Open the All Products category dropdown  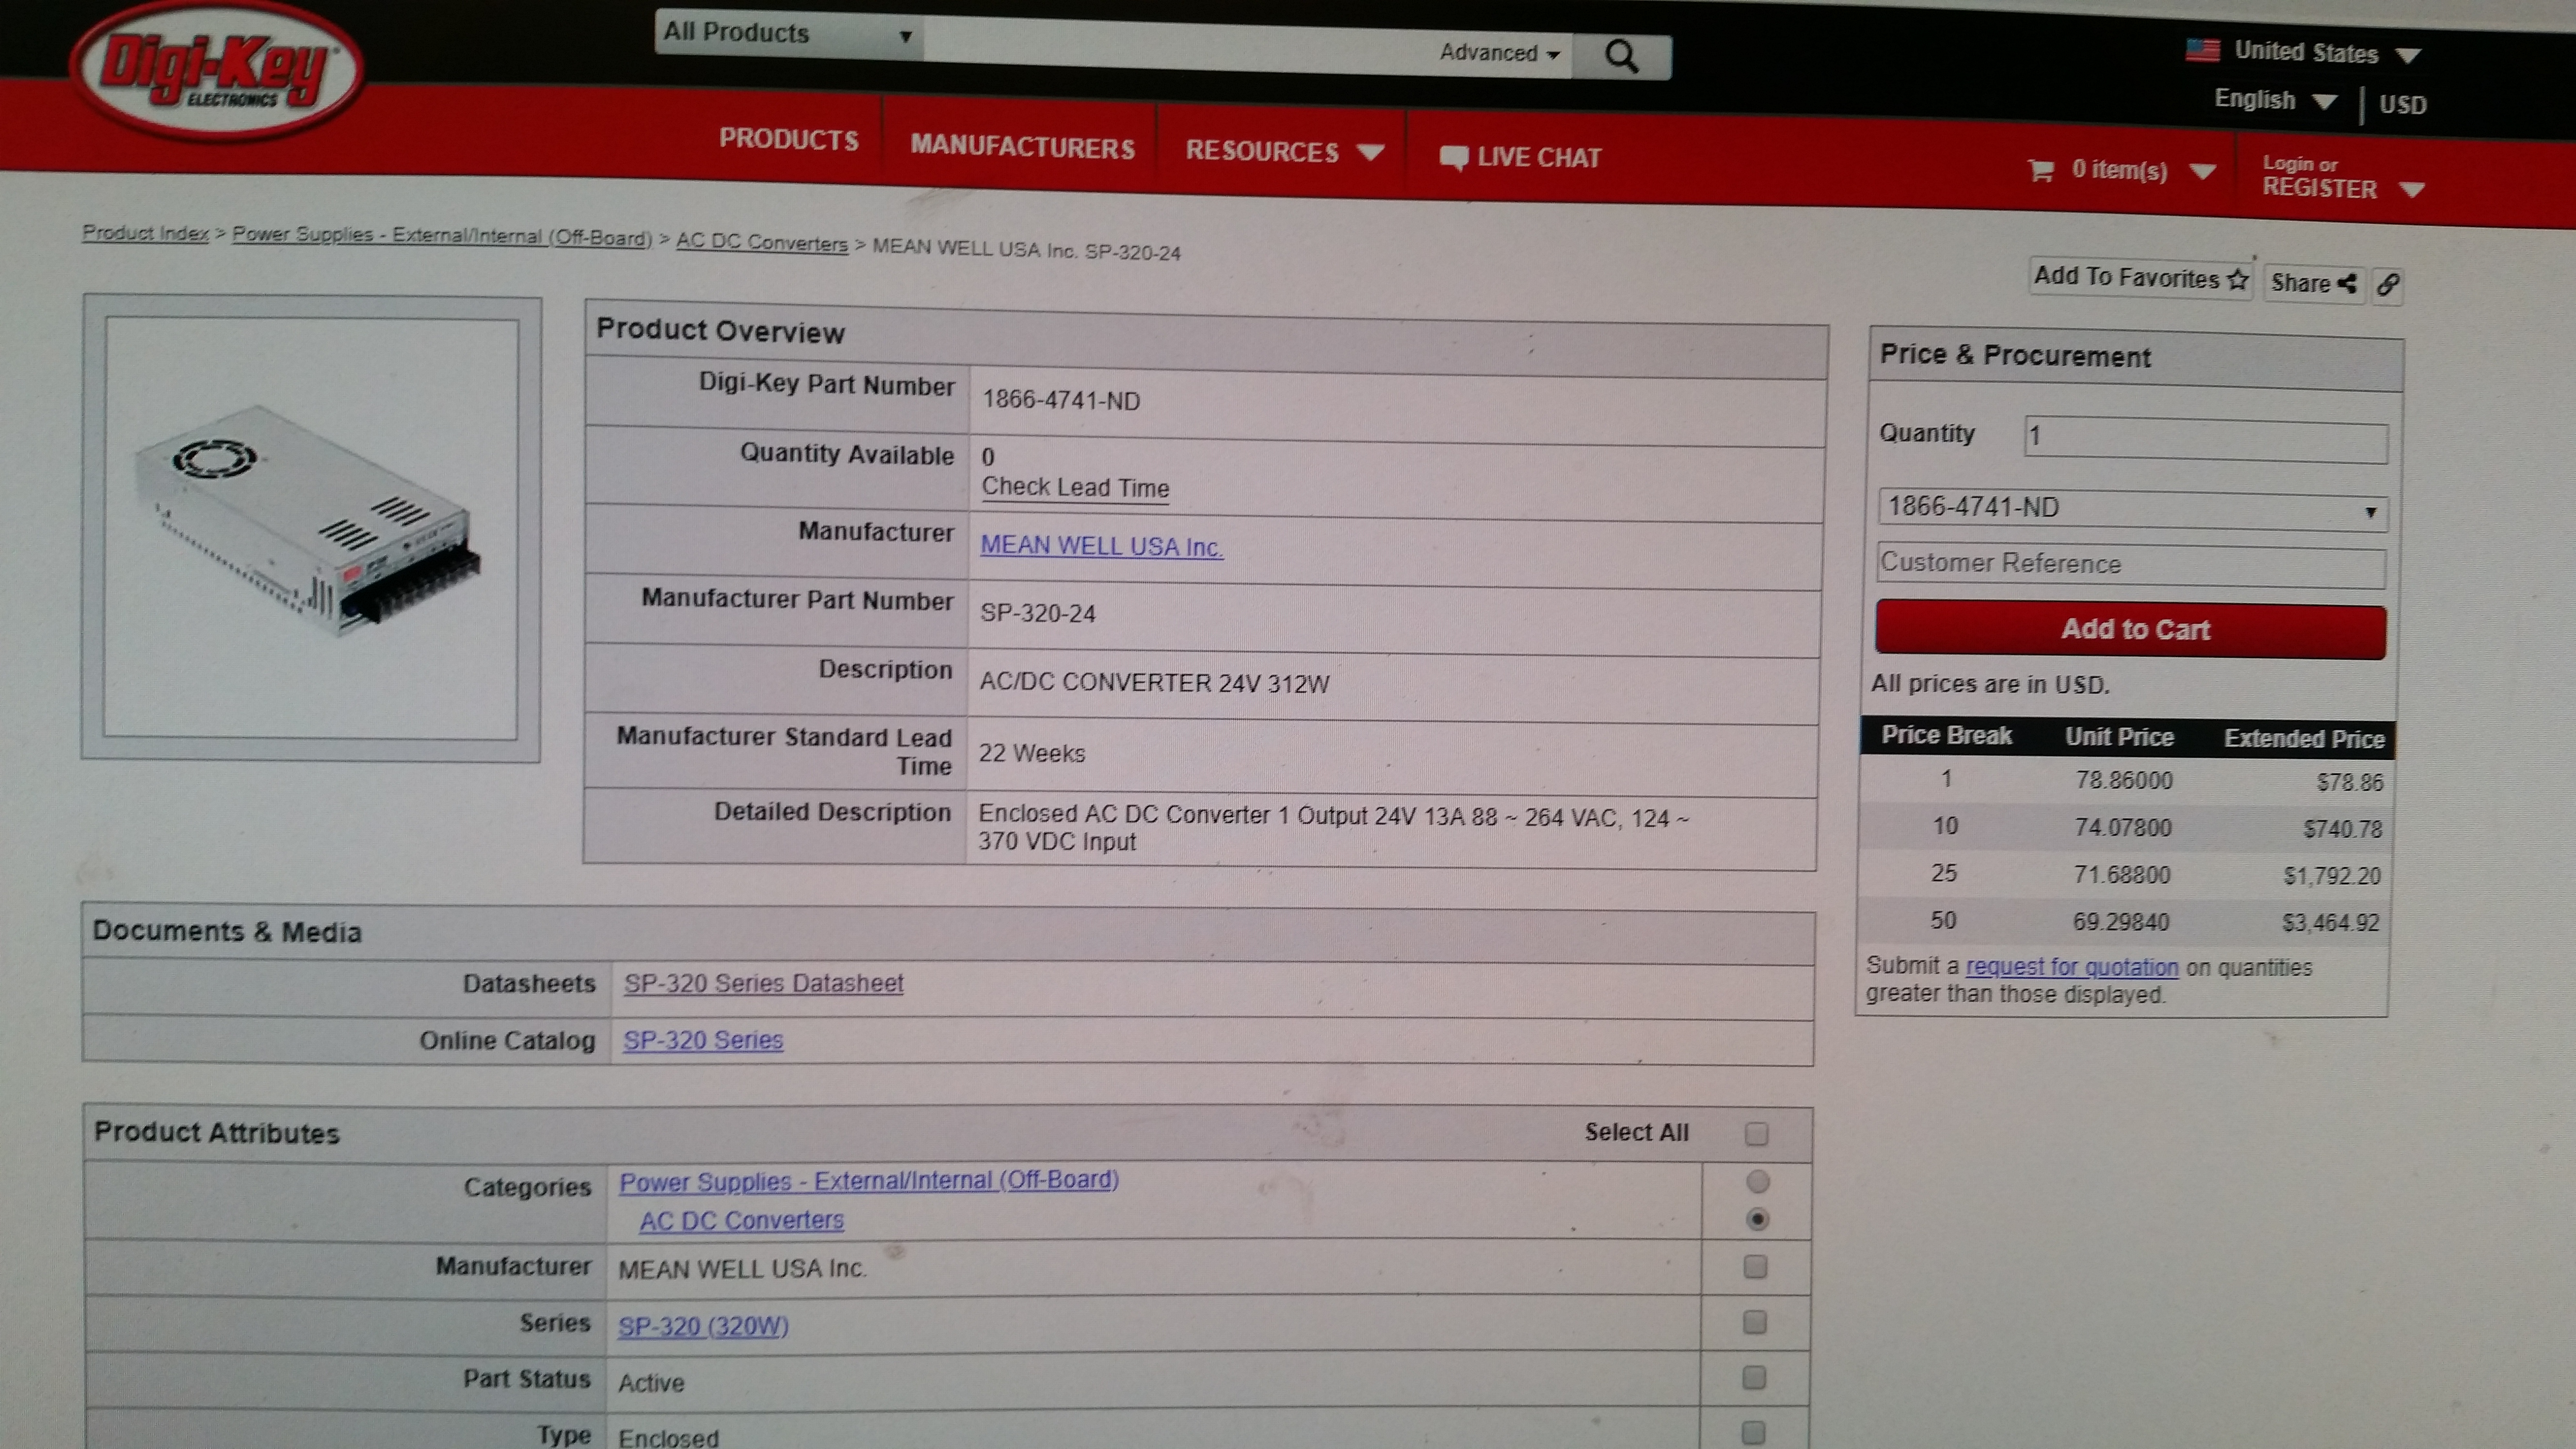coord(788,33)
